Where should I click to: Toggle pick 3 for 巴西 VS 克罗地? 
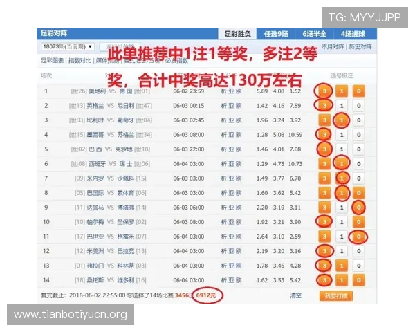pos(324,149)
